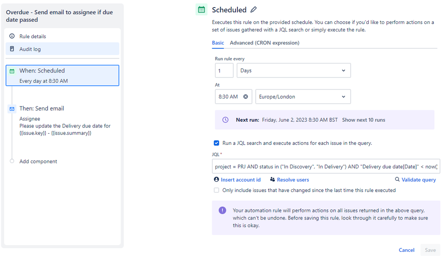This screenshot has height=259, width=443.
Task: Switch to Advanced (CRON expression) tab
Action: (x=265, y=43)
